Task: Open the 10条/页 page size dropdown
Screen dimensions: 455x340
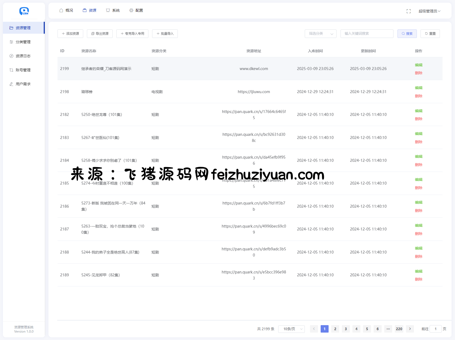Action: 291,329
